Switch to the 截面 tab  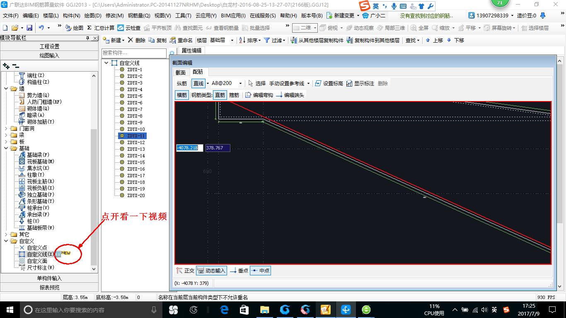[x=181, y=72]
